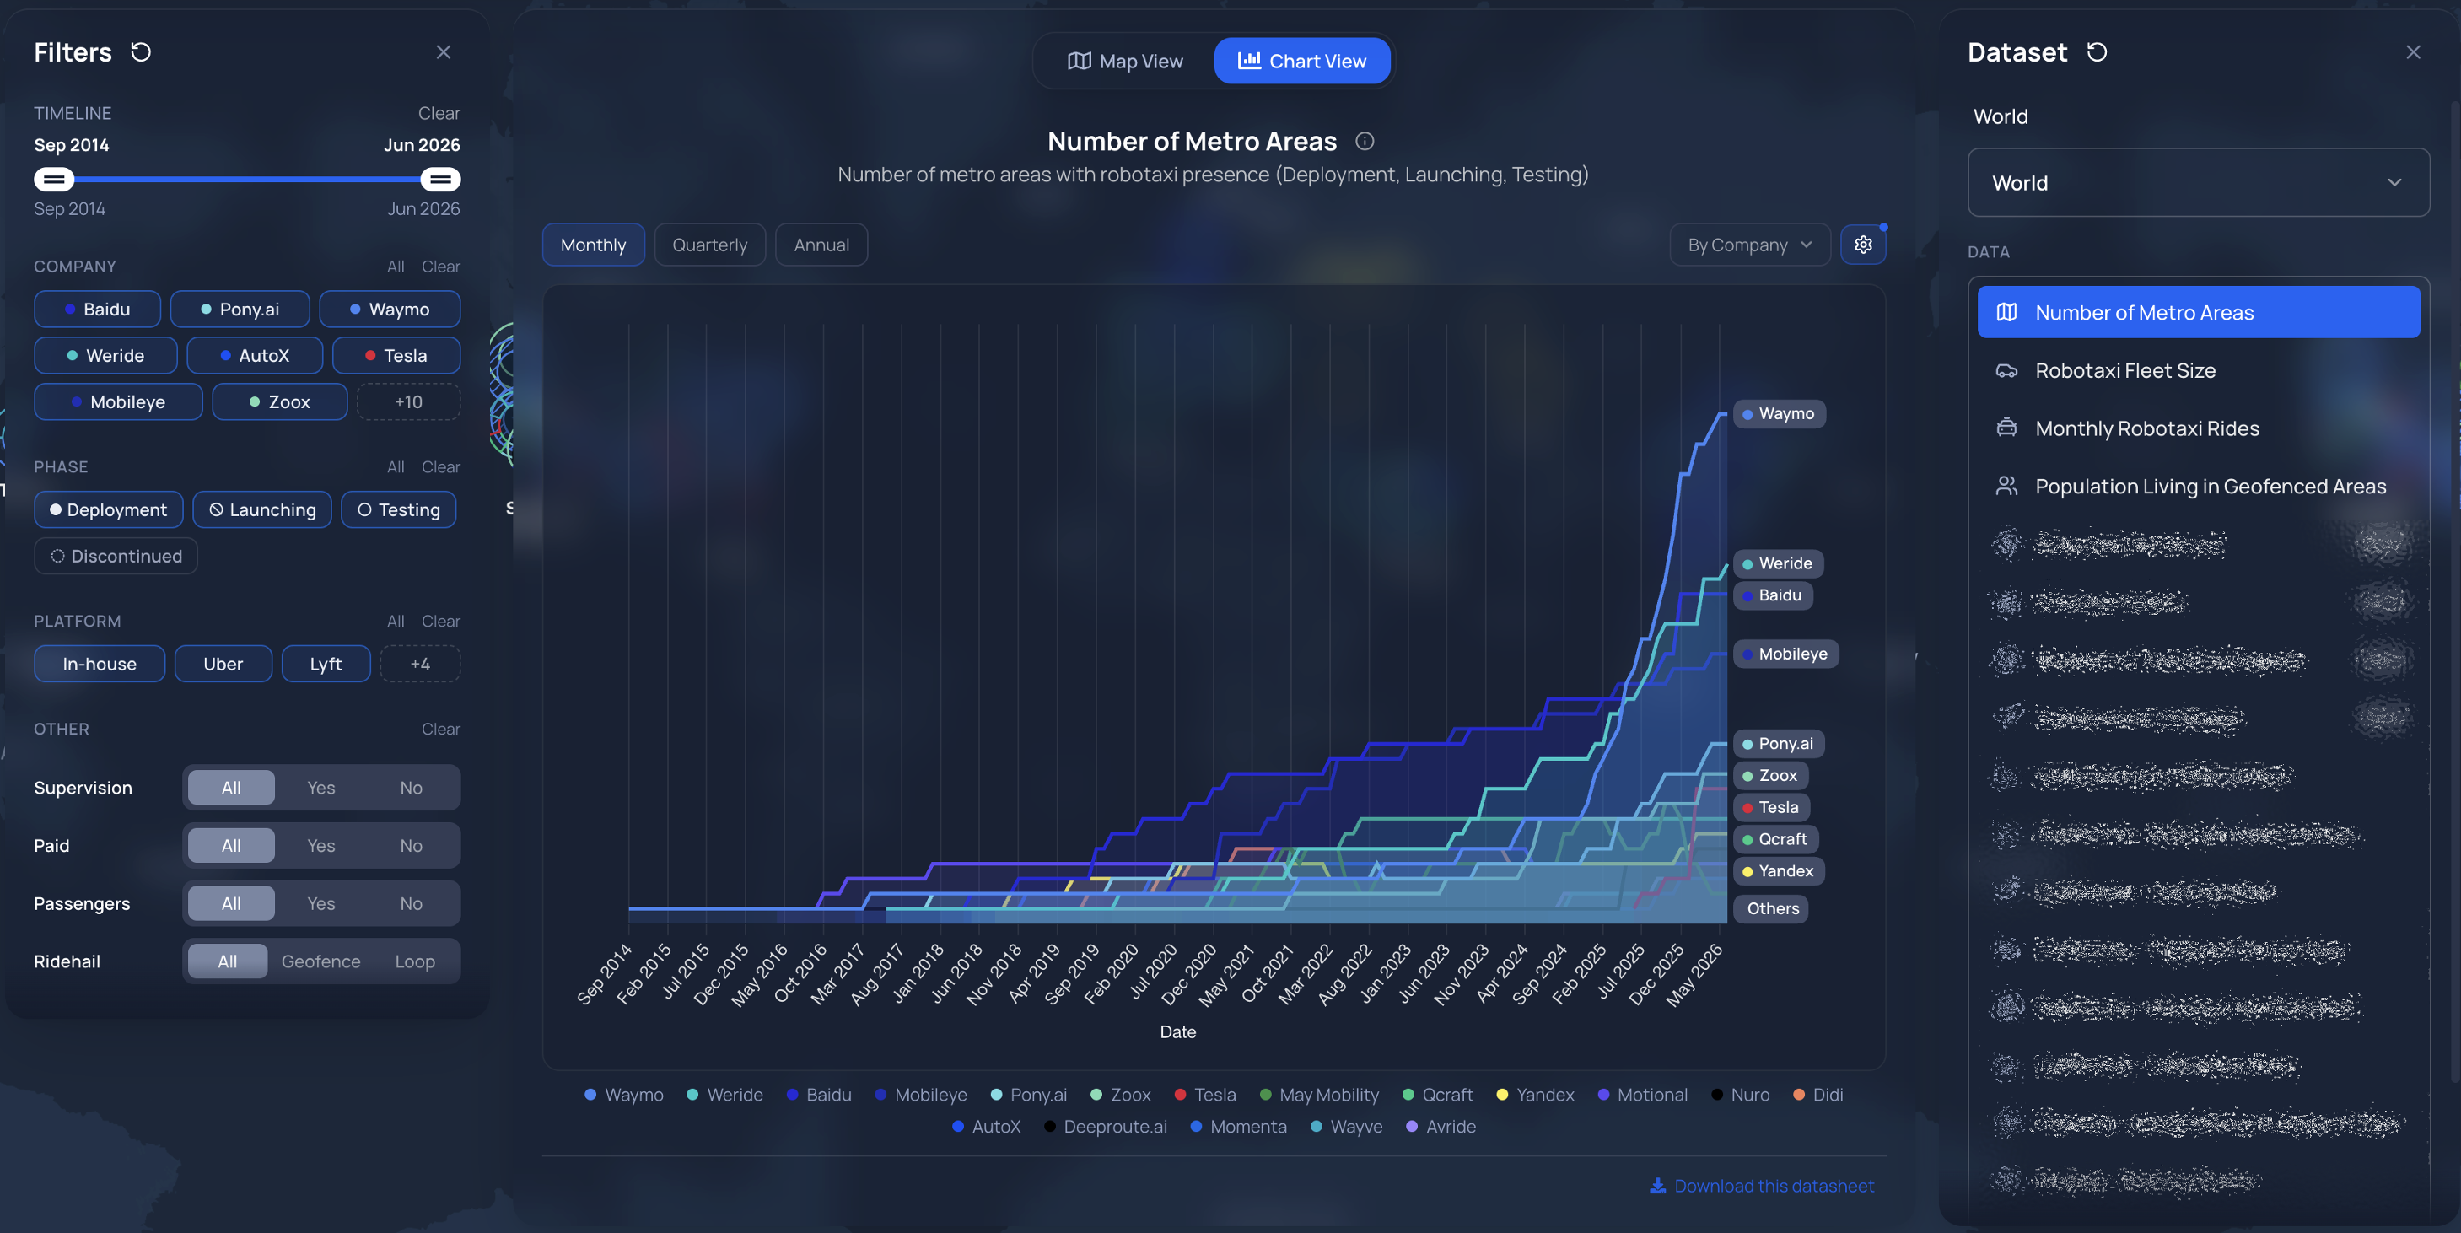This screenshot has width=2461, height=1233.
Task: Toggle Tesla series in bottom legend
Action: click(x=1204, y=1095)
